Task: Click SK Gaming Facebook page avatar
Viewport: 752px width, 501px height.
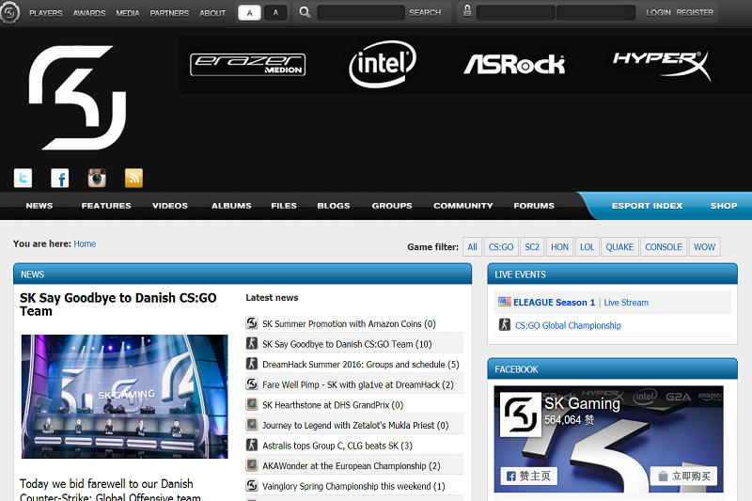Action: point(521,415)
